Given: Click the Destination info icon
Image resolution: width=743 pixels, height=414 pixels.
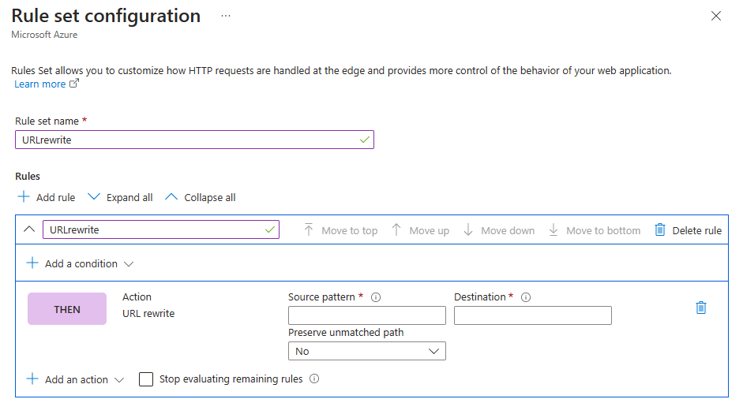Looking at the screenshot, I should [526, 297].
